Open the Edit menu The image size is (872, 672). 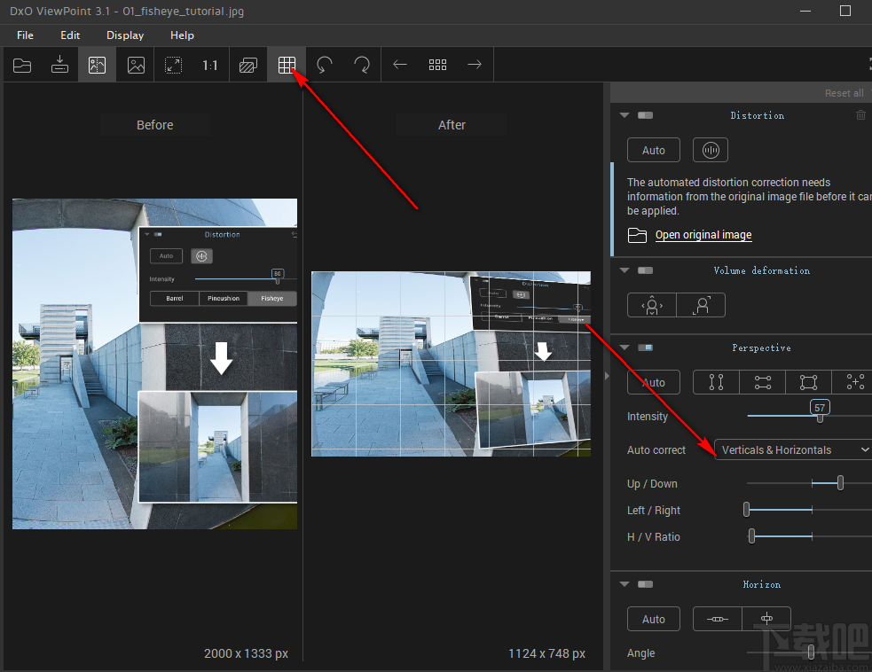[x=70, y=35]
